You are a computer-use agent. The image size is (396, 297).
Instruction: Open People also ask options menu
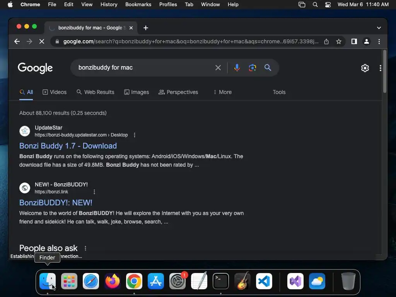pos(85,248)
